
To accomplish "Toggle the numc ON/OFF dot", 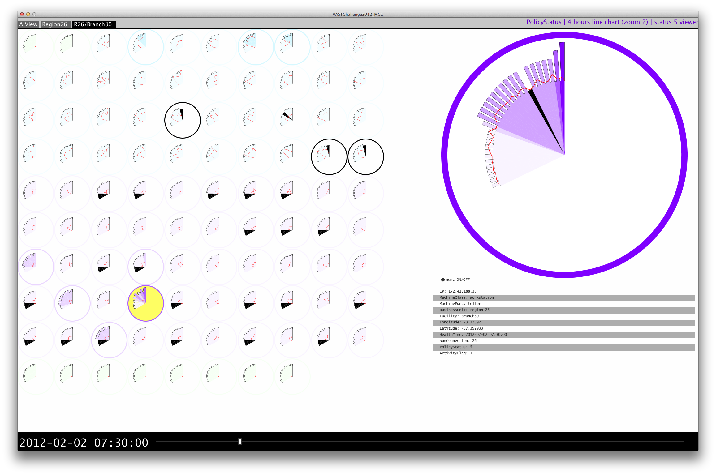I will point(443,280).
